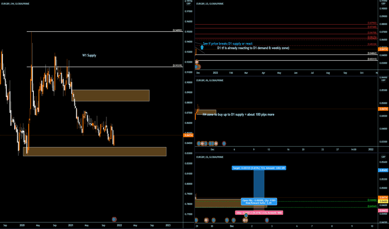Click the EURGBP, 1D, GLOBALPRIME symbol title
Viewport: 389px width, 229px height.
210,4
